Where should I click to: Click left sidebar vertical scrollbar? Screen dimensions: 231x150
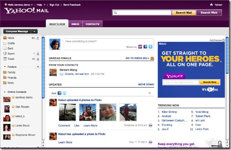click(43, 68)
